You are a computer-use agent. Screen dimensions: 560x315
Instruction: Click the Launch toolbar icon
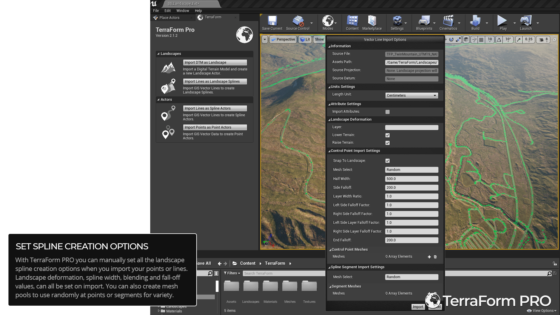526,23
